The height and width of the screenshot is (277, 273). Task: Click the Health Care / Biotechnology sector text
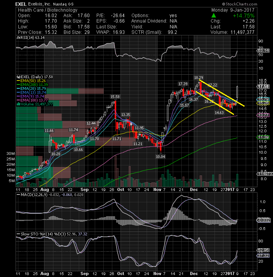[48, 10]
